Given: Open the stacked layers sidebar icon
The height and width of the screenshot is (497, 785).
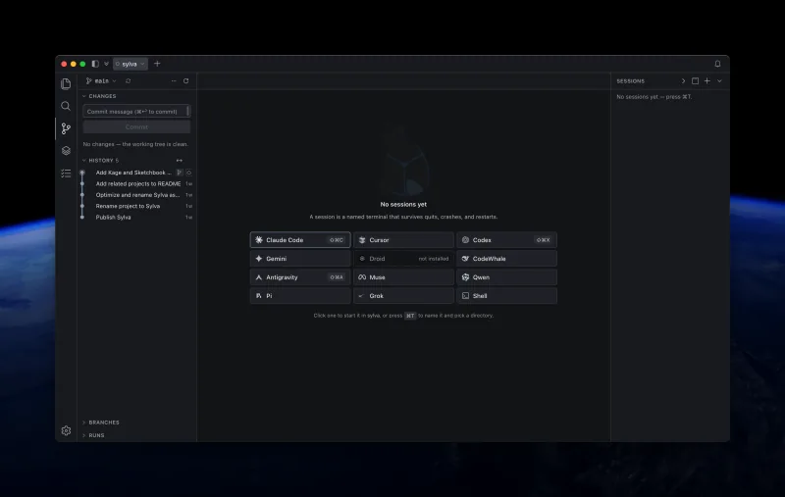Looking at the screenshot, I should [x=66, y=151].
